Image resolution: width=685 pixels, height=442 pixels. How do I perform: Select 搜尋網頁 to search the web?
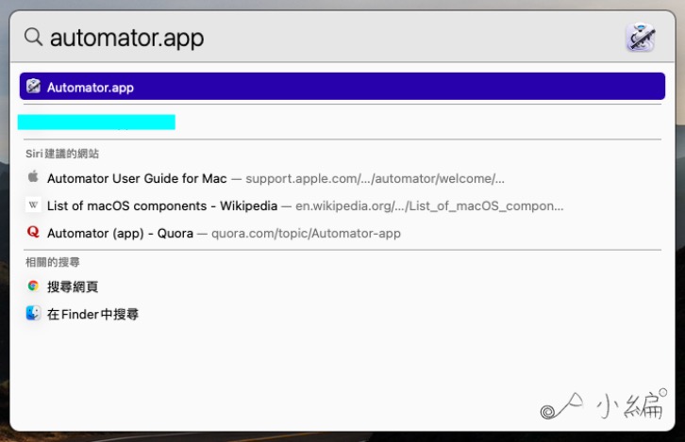pos(73,286)
